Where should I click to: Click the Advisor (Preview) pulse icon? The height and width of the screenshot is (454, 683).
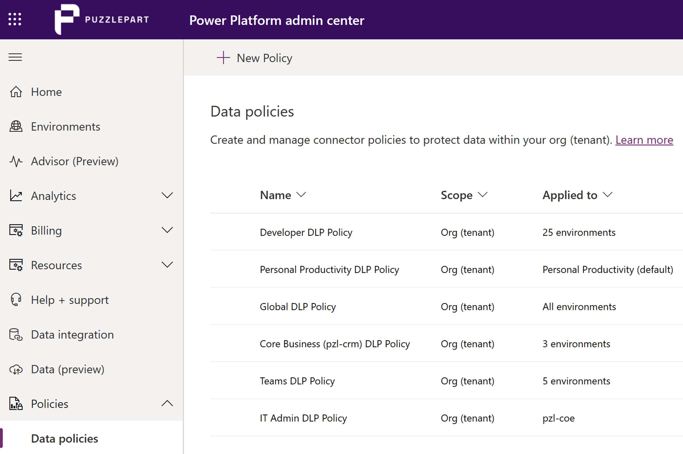pyautogui.click(x=16, y=161)
